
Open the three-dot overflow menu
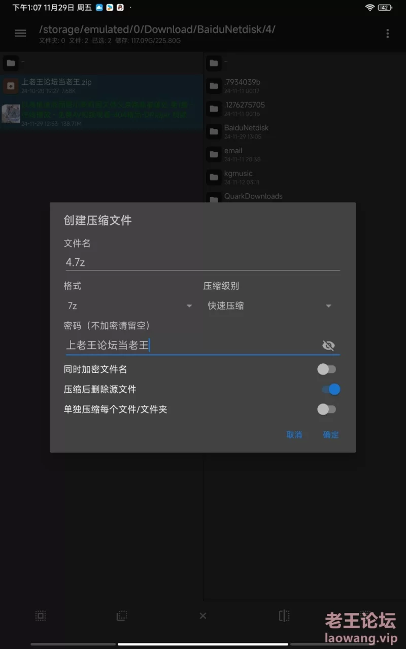pyautogui.click(x=388, y=33)
